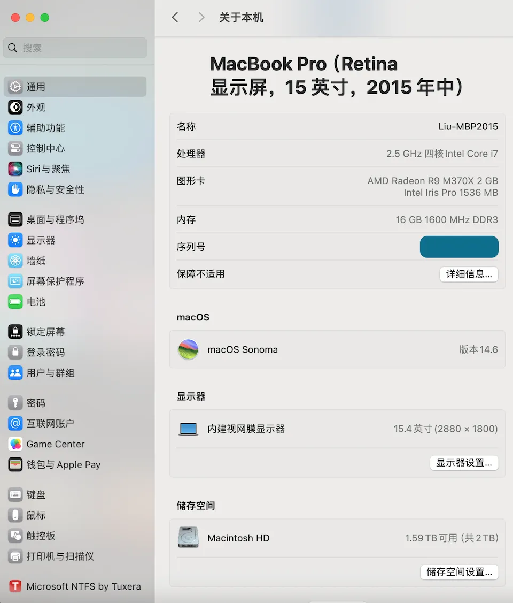513x603 pixels.
Task: Open 控制中心 settings from sidebar
Action: pyautogui.click(x=14, y=148)
